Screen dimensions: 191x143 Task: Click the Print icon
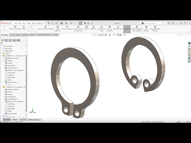click(66, 23)
